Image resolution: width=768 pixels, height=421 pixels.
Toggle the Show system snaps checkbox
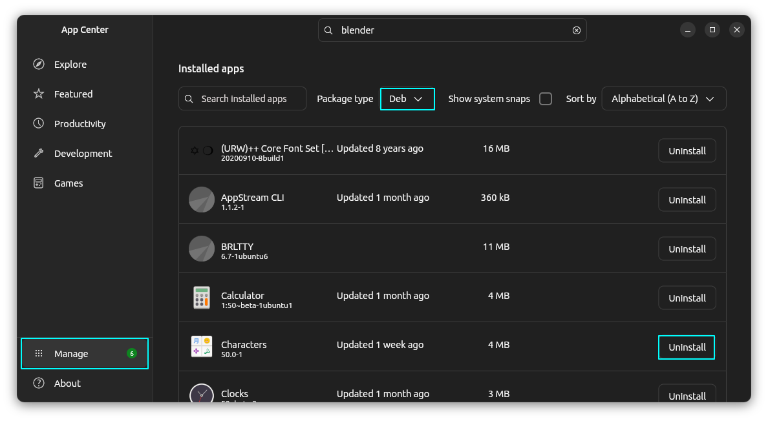(x=546, y=99)
